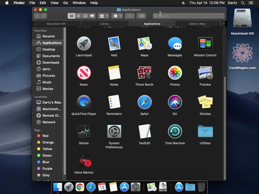Image resolution: width=259 pixels, height=194 pixels.
Task: Select the Notes app icon in the Applications folder
Action: 114,73
